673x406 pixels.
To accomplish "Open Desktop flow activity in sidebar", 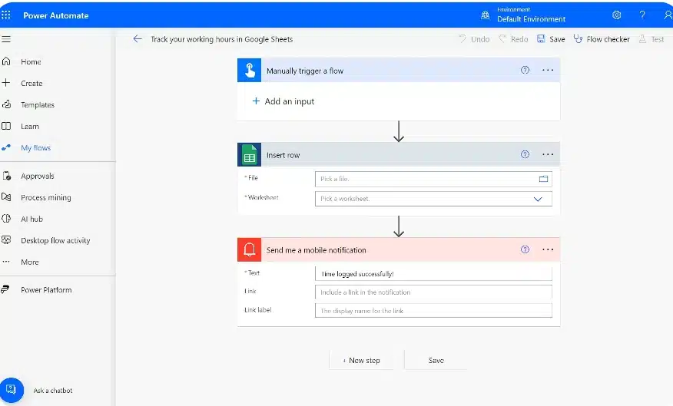I will [x=55, y=240].
